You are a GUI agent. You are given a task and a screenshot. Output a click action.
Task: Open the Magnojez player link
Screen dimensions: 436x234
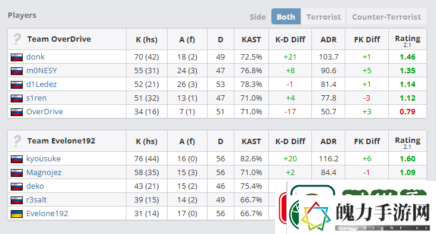44,173
